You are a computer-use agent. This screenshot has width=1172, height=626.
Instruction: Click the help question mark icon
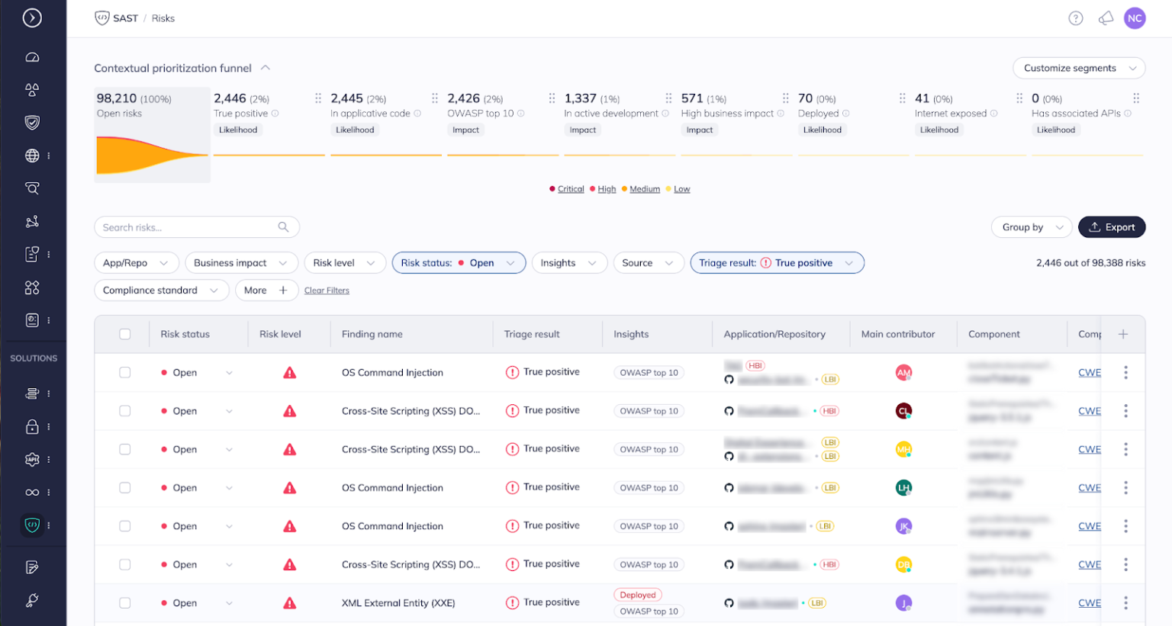(1076, 18)
